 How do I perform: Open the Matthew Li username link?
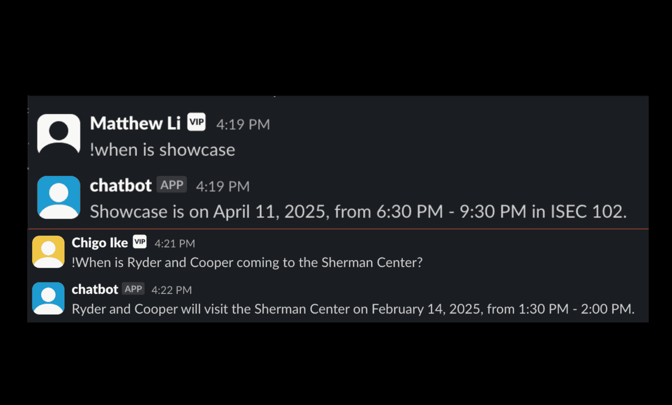coord(135,124)
